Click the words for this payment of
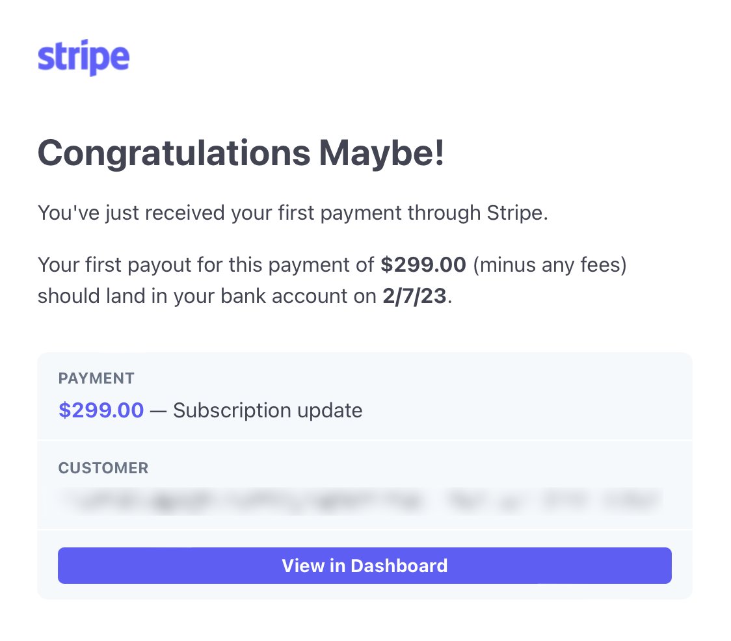The width and height of the screenshot is (731, 641). coord(286,265)
